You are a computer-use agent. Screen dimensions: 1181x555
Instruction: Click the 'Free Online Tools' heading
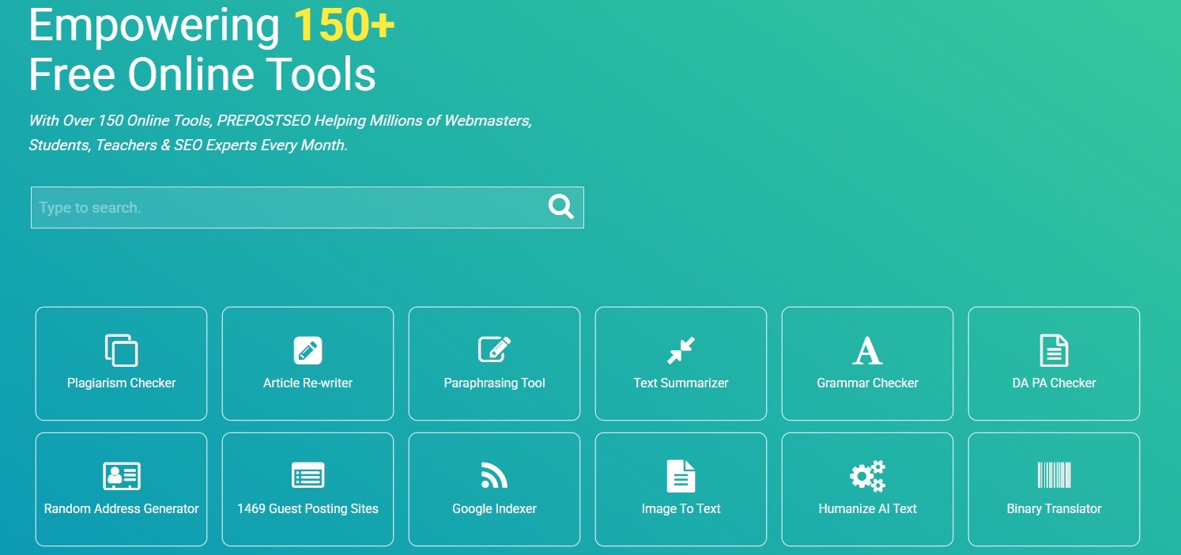click(x=202, y=75)
